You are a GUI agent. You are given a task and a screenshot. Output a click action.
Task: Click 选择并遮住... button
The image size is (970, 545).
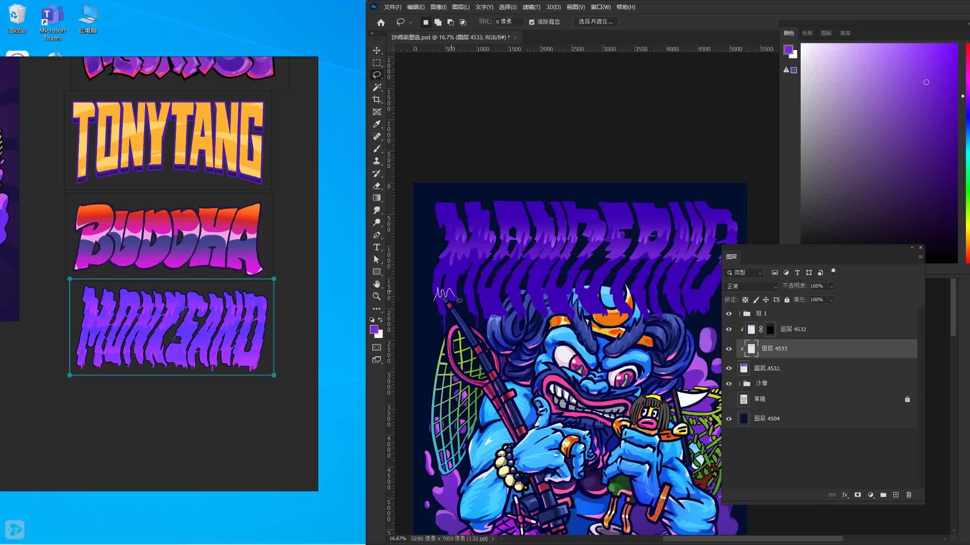(x=596, y=22)
